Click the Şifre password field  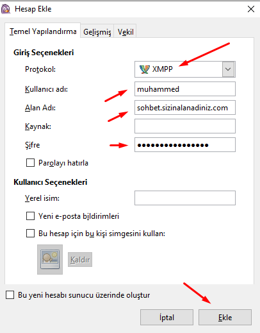(185, 145)
